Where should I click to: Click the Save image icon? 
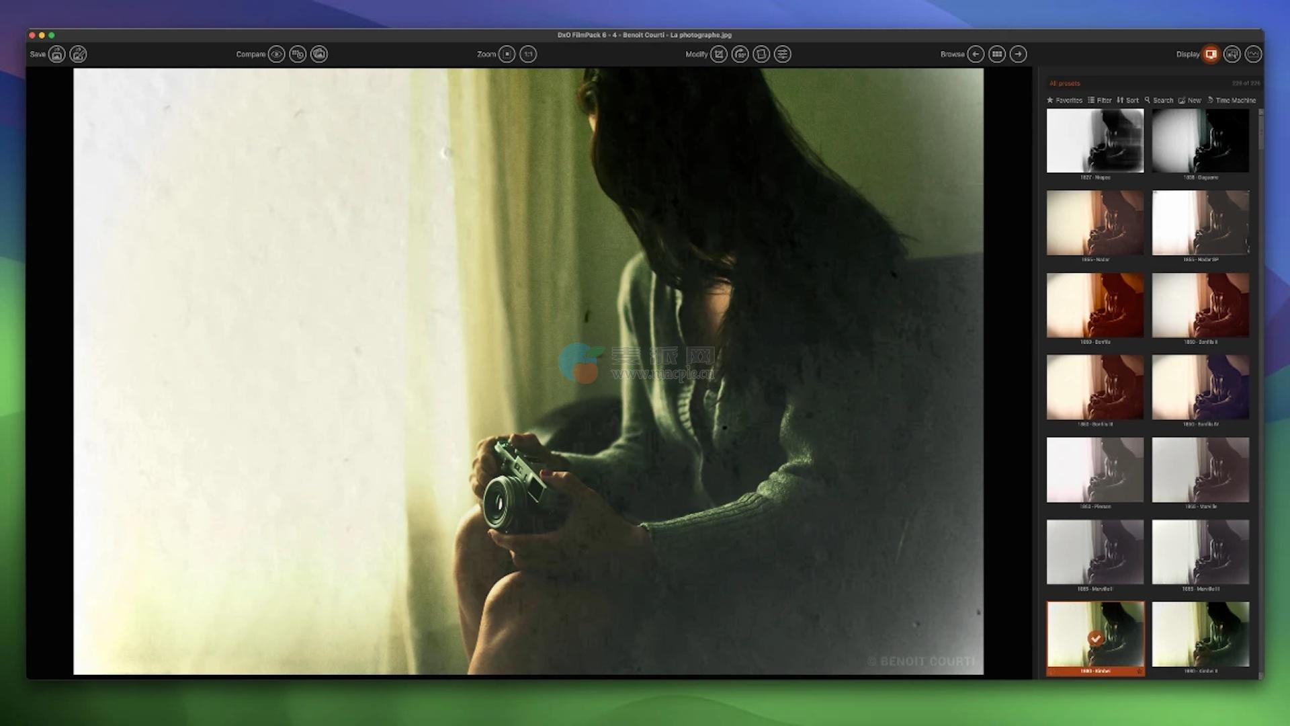point(57,54)
